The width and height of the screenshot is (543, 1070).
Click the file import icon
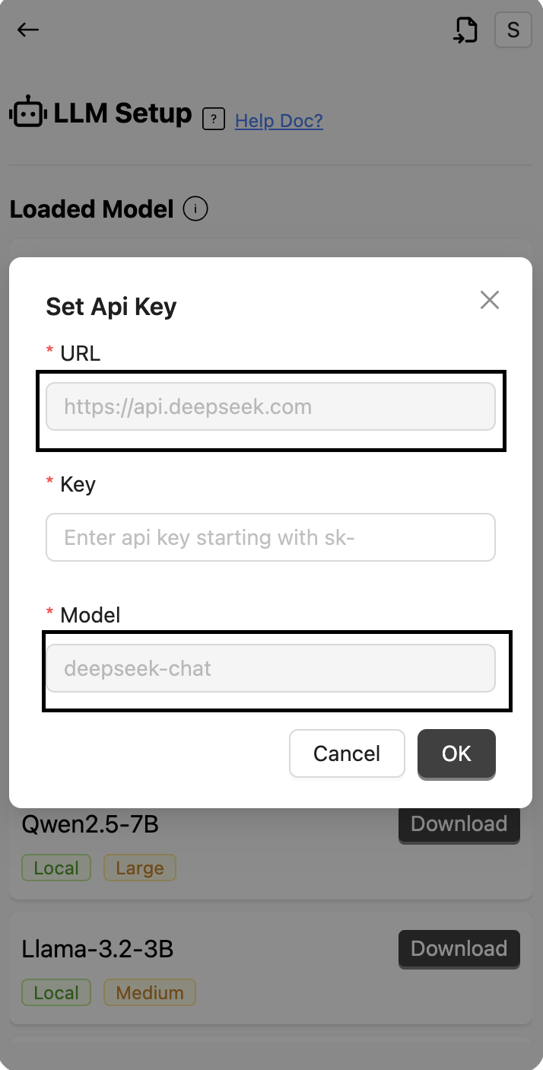click(465, 30)
